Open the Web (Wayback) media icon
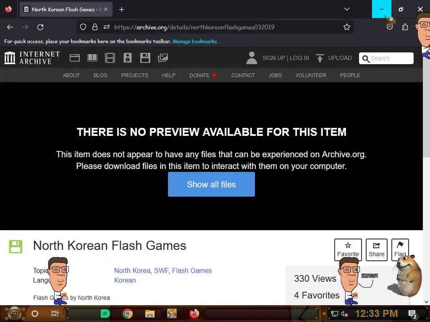Viewport: 430px width, 322px height. 75,58
